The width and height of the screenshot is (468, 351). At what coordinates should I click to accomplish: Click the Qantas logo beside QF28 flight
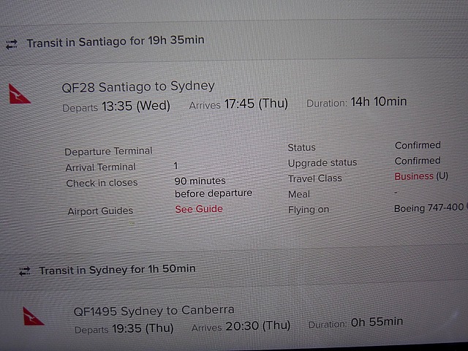(x=20, y=94)
